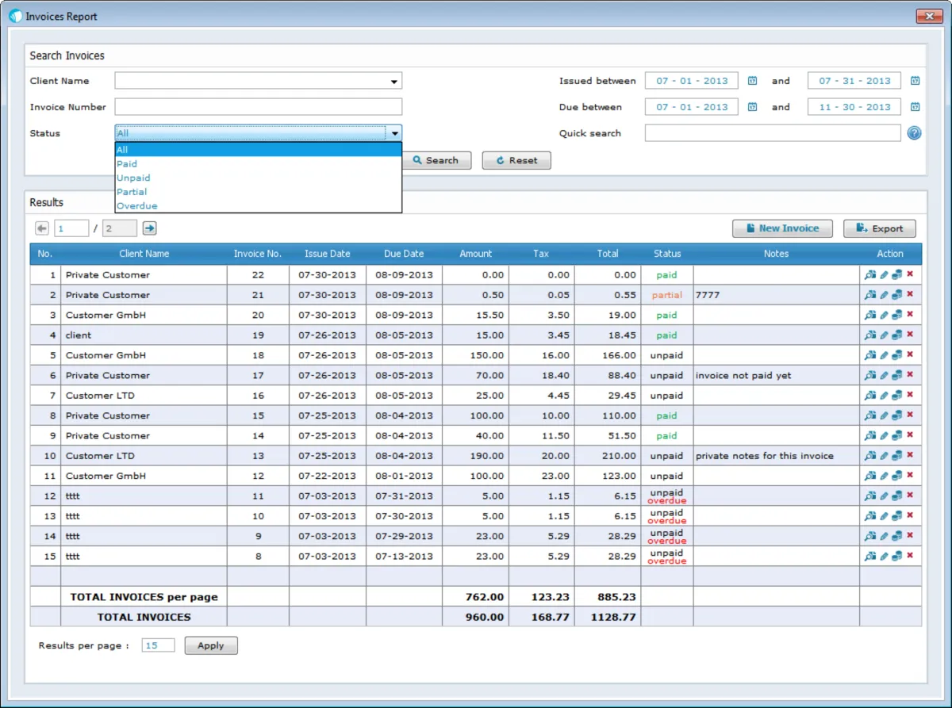Click the pencil edit icon for invoice 21

click(x=884, y=295)
